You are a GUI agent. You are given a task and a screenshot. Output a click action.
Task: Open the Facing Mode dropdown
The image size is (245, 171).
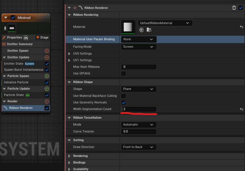(138, 47)
